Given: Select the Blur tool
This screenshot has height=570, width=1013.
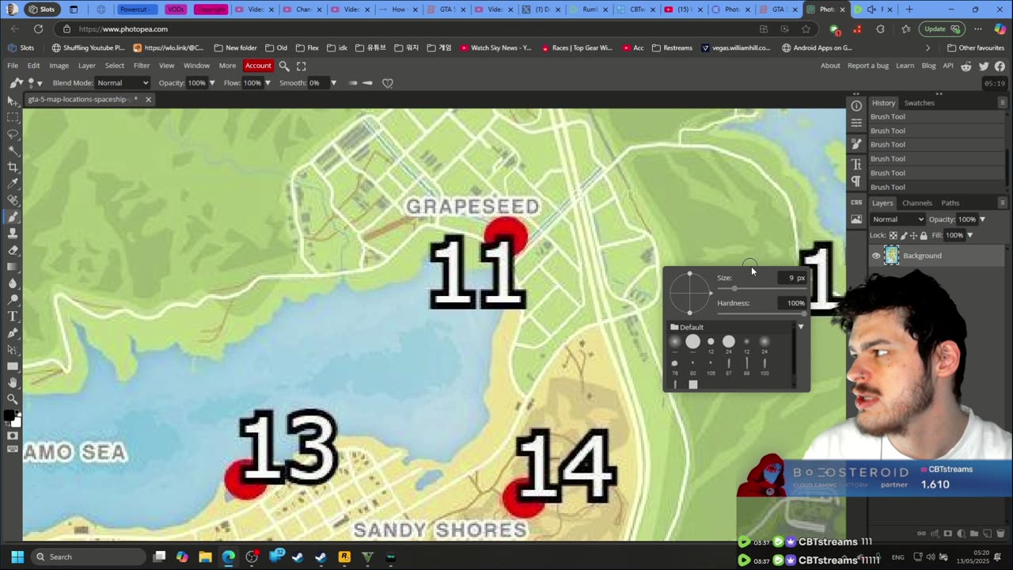Looking at the screenshot, I should 13,283.
